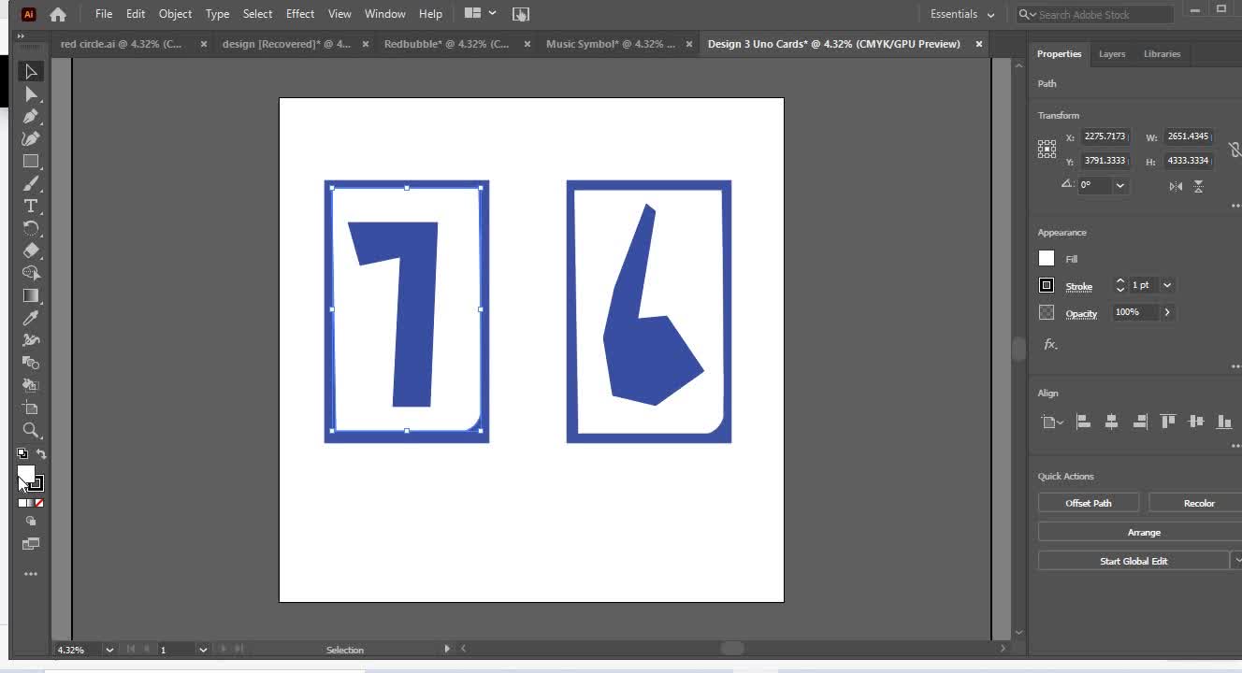Align selection to right edge
This screenshot has width=1242, height=673.
coord(1139,422)
